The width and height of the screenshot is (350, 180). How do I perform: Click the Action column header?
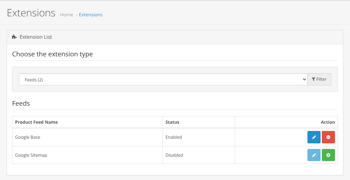pyautogui.click(x=328, y=122)
